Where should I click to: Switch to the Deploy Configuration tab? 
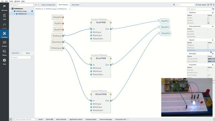pos(48,5)
